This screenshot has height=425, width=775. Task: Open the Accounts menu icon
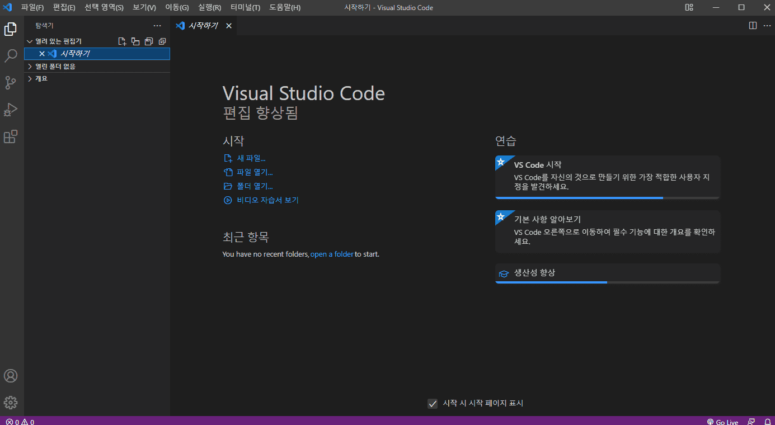[x=10, y=376]
